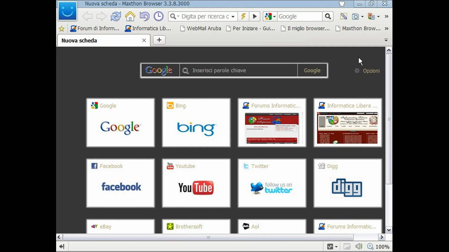Click the favorites star icon

click(62, 29)
